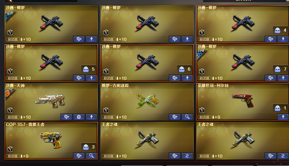Viewport: 289px width, 166px height.
Task: Select the 沙鹰-天神 golden pistol thumbnail
Action: point(49,101)
